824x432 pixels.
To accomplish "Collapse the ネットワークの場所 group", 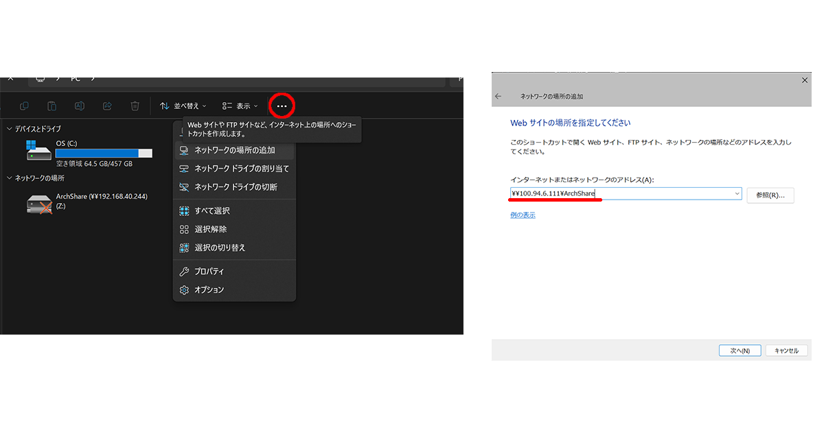I will coord(9,178).
